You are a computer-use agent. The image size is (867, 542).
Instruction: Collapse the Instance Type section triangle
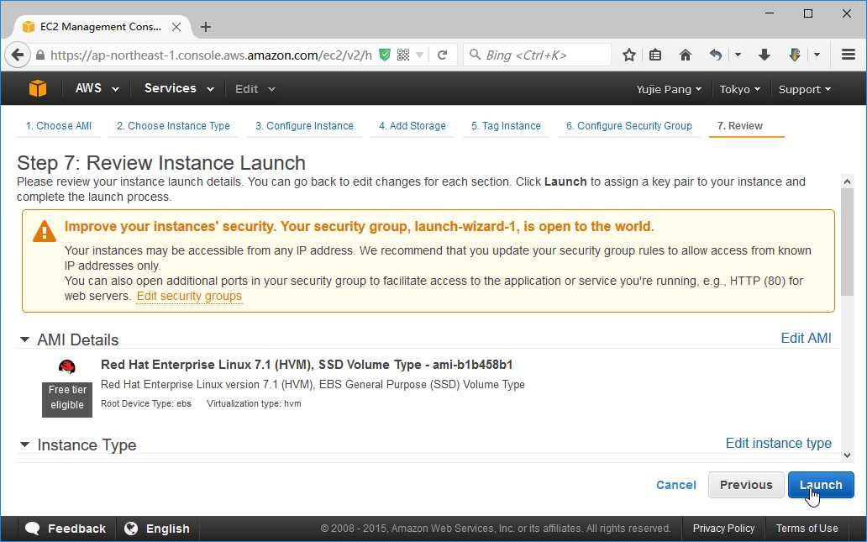(24, 445)
